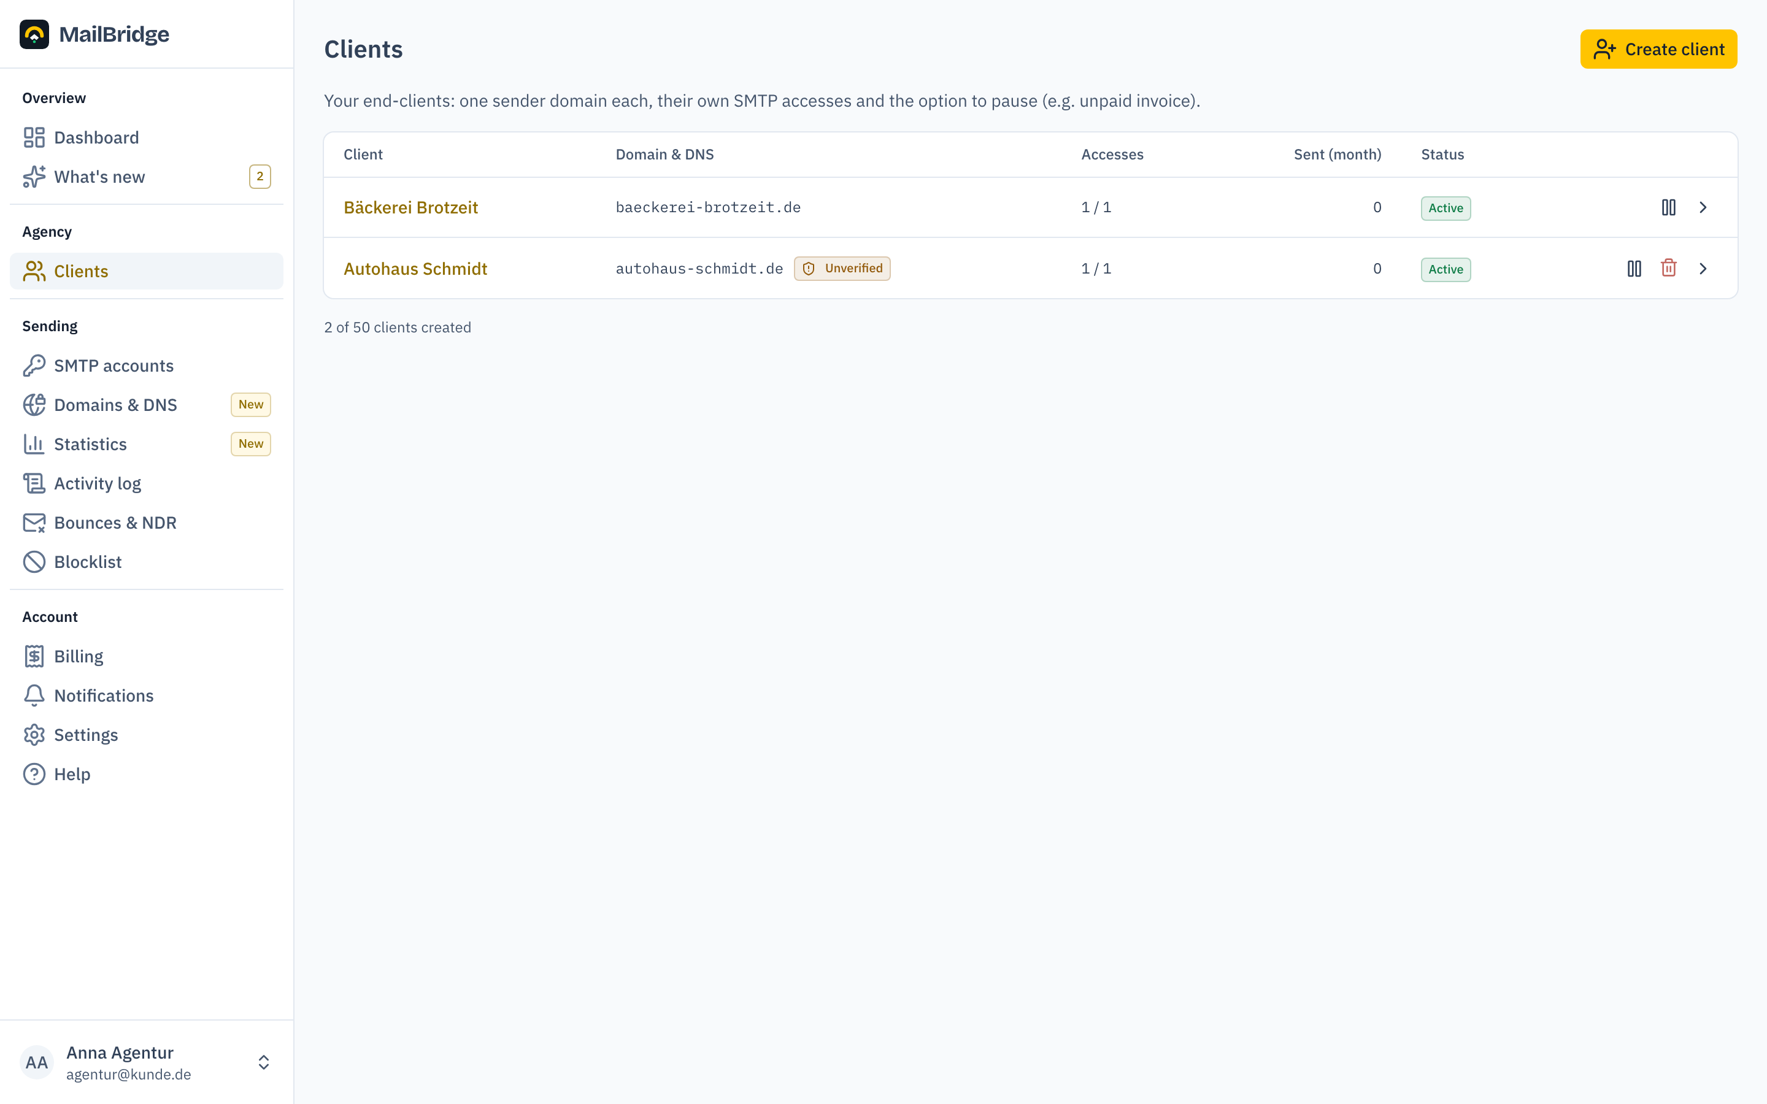
Task: Click the Client column header
Action: pyautogui.click(x=363, y=154)
